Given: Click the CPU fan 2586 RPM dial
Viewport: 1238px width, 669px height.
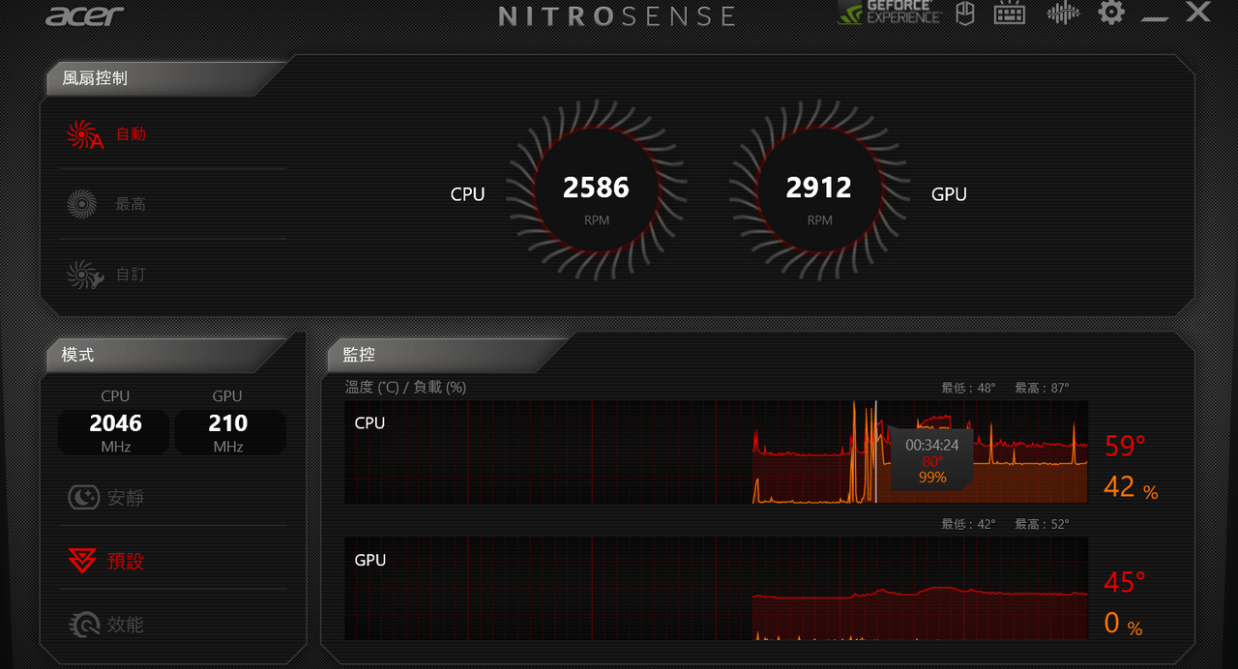Looking at the screenshot, I should point(597,192).
